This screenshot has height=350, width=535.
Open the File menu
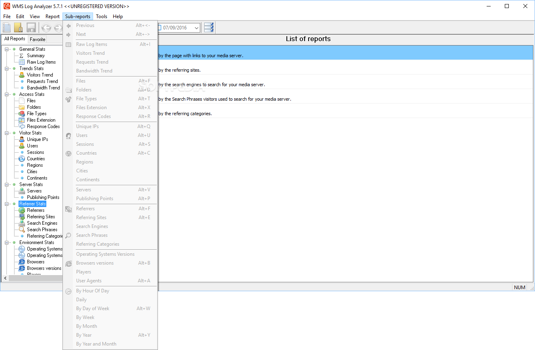[7, 17]
